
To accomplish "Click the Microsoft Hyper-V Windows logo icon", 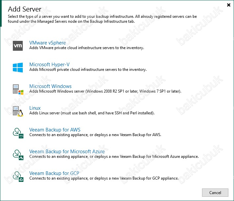I will [x=17, y=67].
